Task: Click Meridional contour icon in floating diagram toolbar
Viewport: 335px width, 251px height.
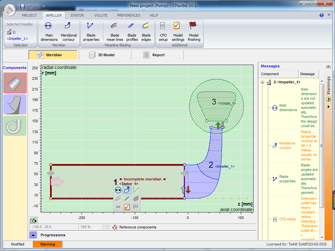Action: (x=127, y=190)
